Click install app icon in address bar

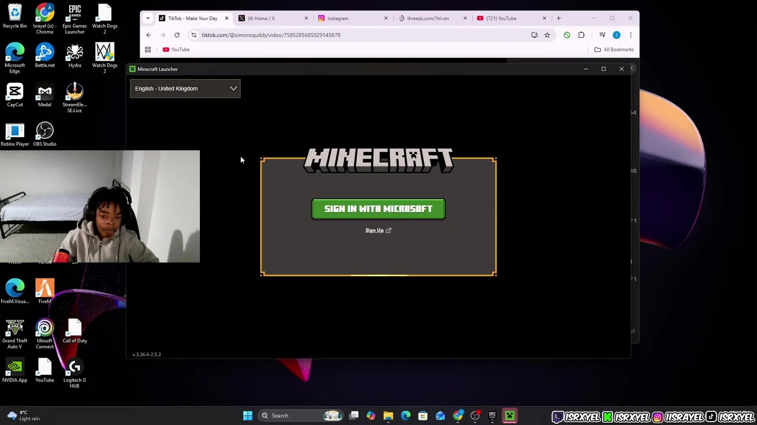535,35
